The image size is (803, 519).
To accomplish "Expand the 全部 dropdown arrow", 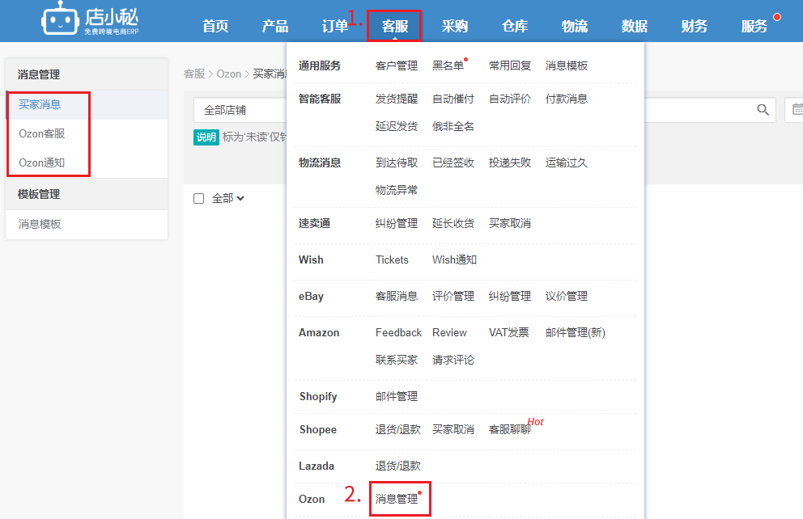I will click(x=240, y=198).
